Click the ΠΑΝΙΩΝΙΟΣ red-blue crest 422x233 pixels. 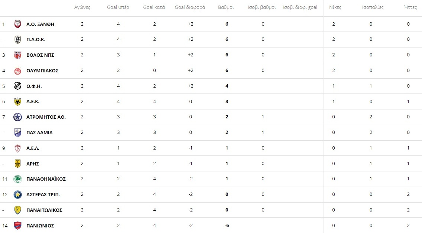[17, 226]
